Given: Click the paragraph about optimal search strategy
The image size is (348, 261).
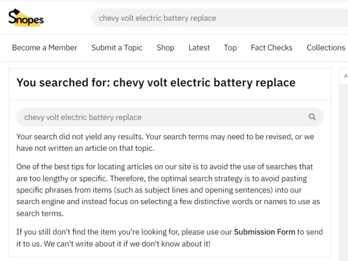Looking at the screenshot, I should (168, 190).
